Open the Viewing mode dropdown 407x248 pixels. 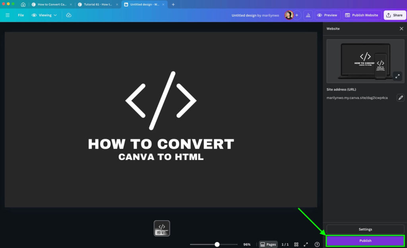click(44, 15)
